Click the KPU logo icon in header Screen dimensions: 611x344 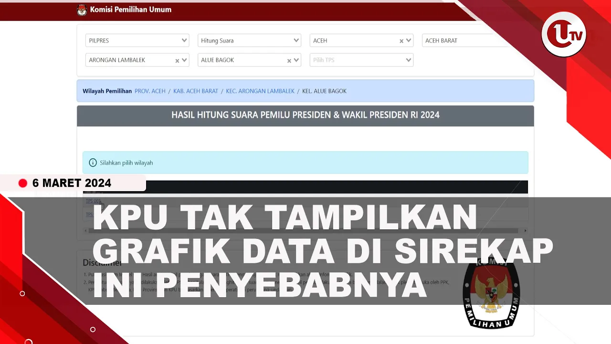click(82, 10)
